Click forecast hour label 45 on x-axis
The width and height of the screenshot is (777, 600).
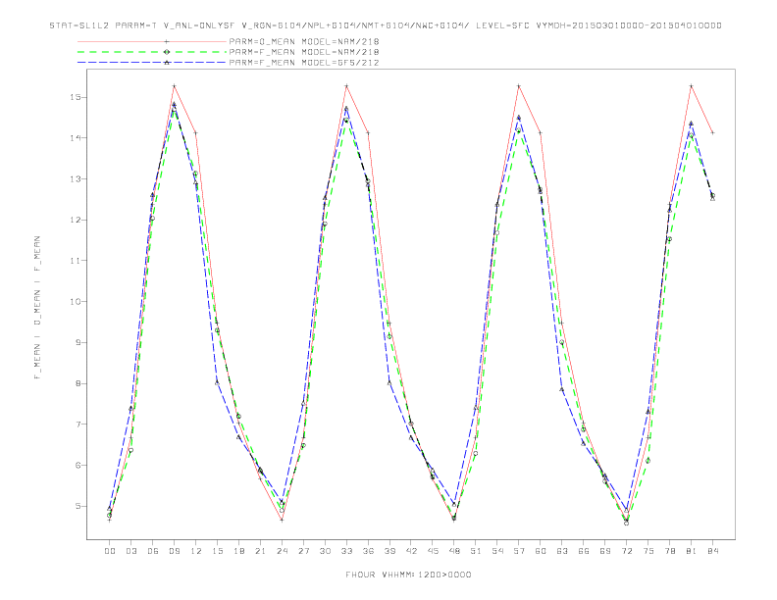click(433, 551)
